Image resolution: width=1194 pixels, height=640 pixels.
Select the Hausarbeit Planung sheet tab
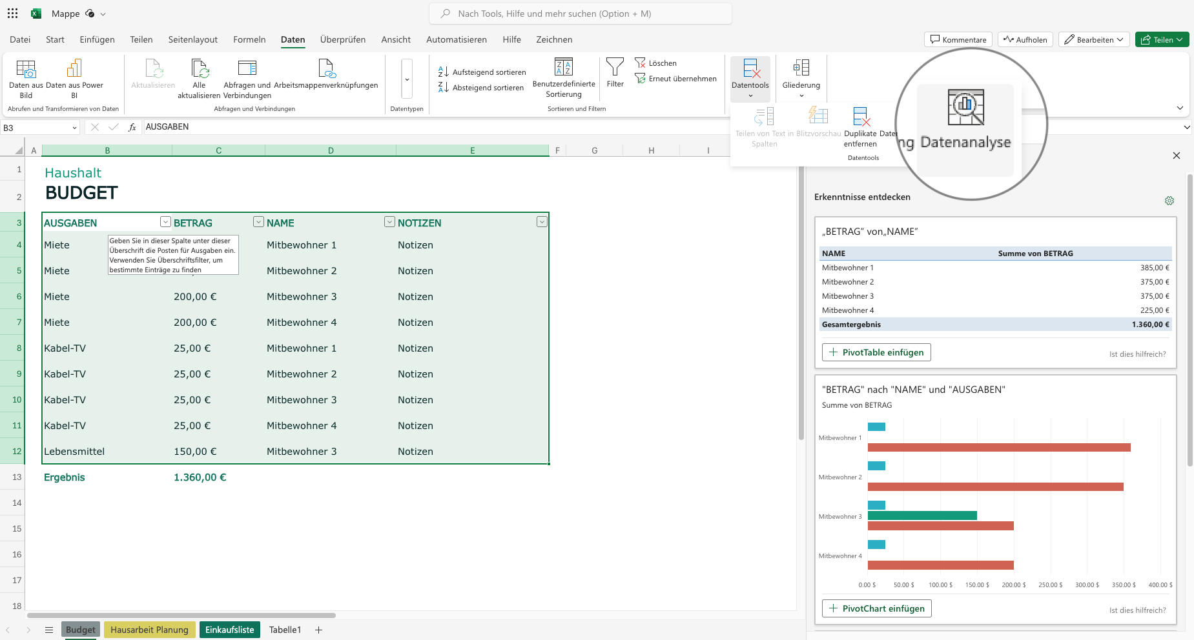point(149,630)
